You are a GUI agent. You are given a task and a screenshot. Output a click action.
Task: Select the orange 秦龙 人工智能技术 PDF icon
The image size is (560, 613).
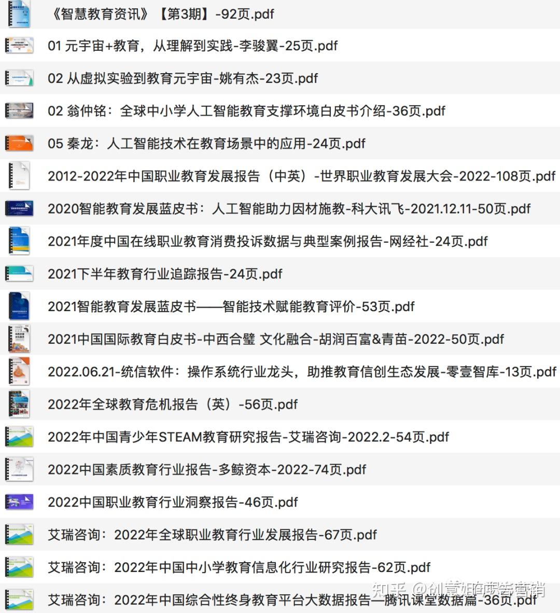pos(19,143)
